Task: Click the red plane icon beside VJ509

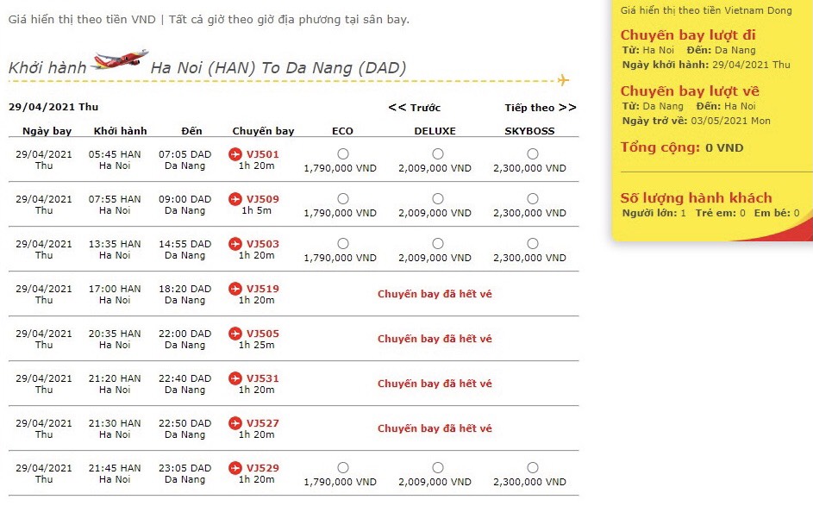Action: tap(235, 199)
